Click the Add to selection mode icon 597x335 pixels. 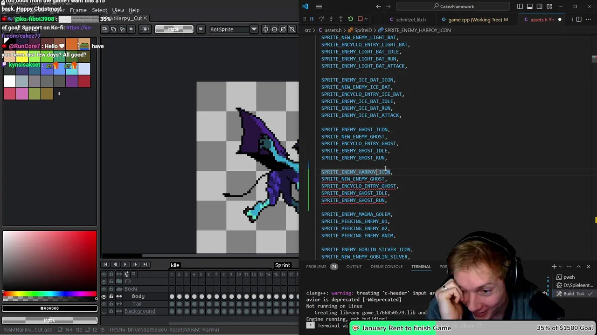click(113, 29)
